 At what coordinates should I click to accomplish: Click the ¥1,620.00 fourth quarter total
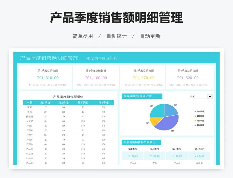pos(188,78)
